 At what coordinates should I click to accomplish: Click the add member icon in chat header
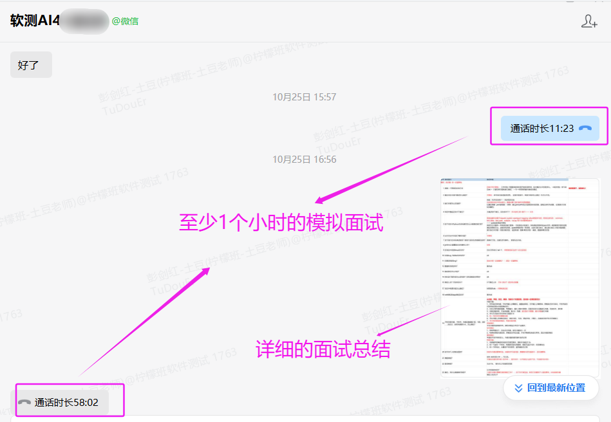589,21
